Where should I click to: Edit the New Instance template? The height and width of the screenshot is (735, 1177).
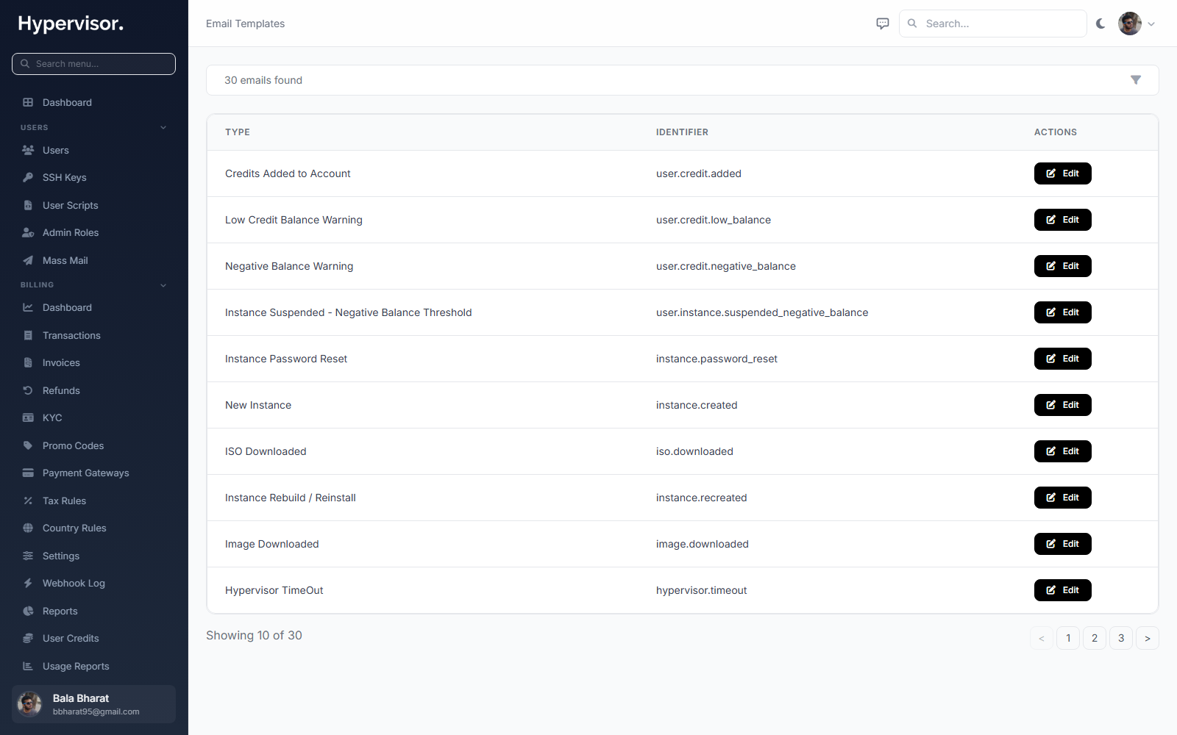click(1062, 405)
